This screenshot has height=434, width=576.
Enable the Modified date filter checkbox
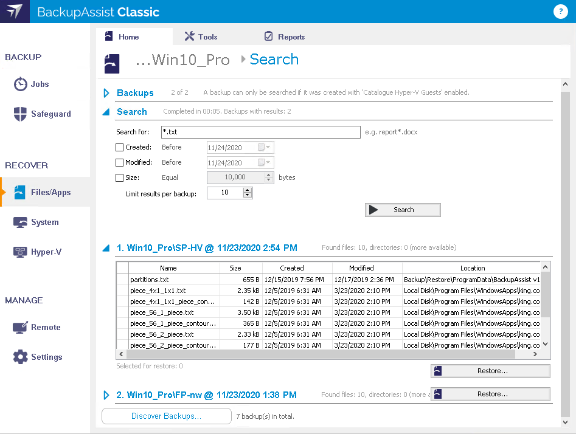(120, 162)
